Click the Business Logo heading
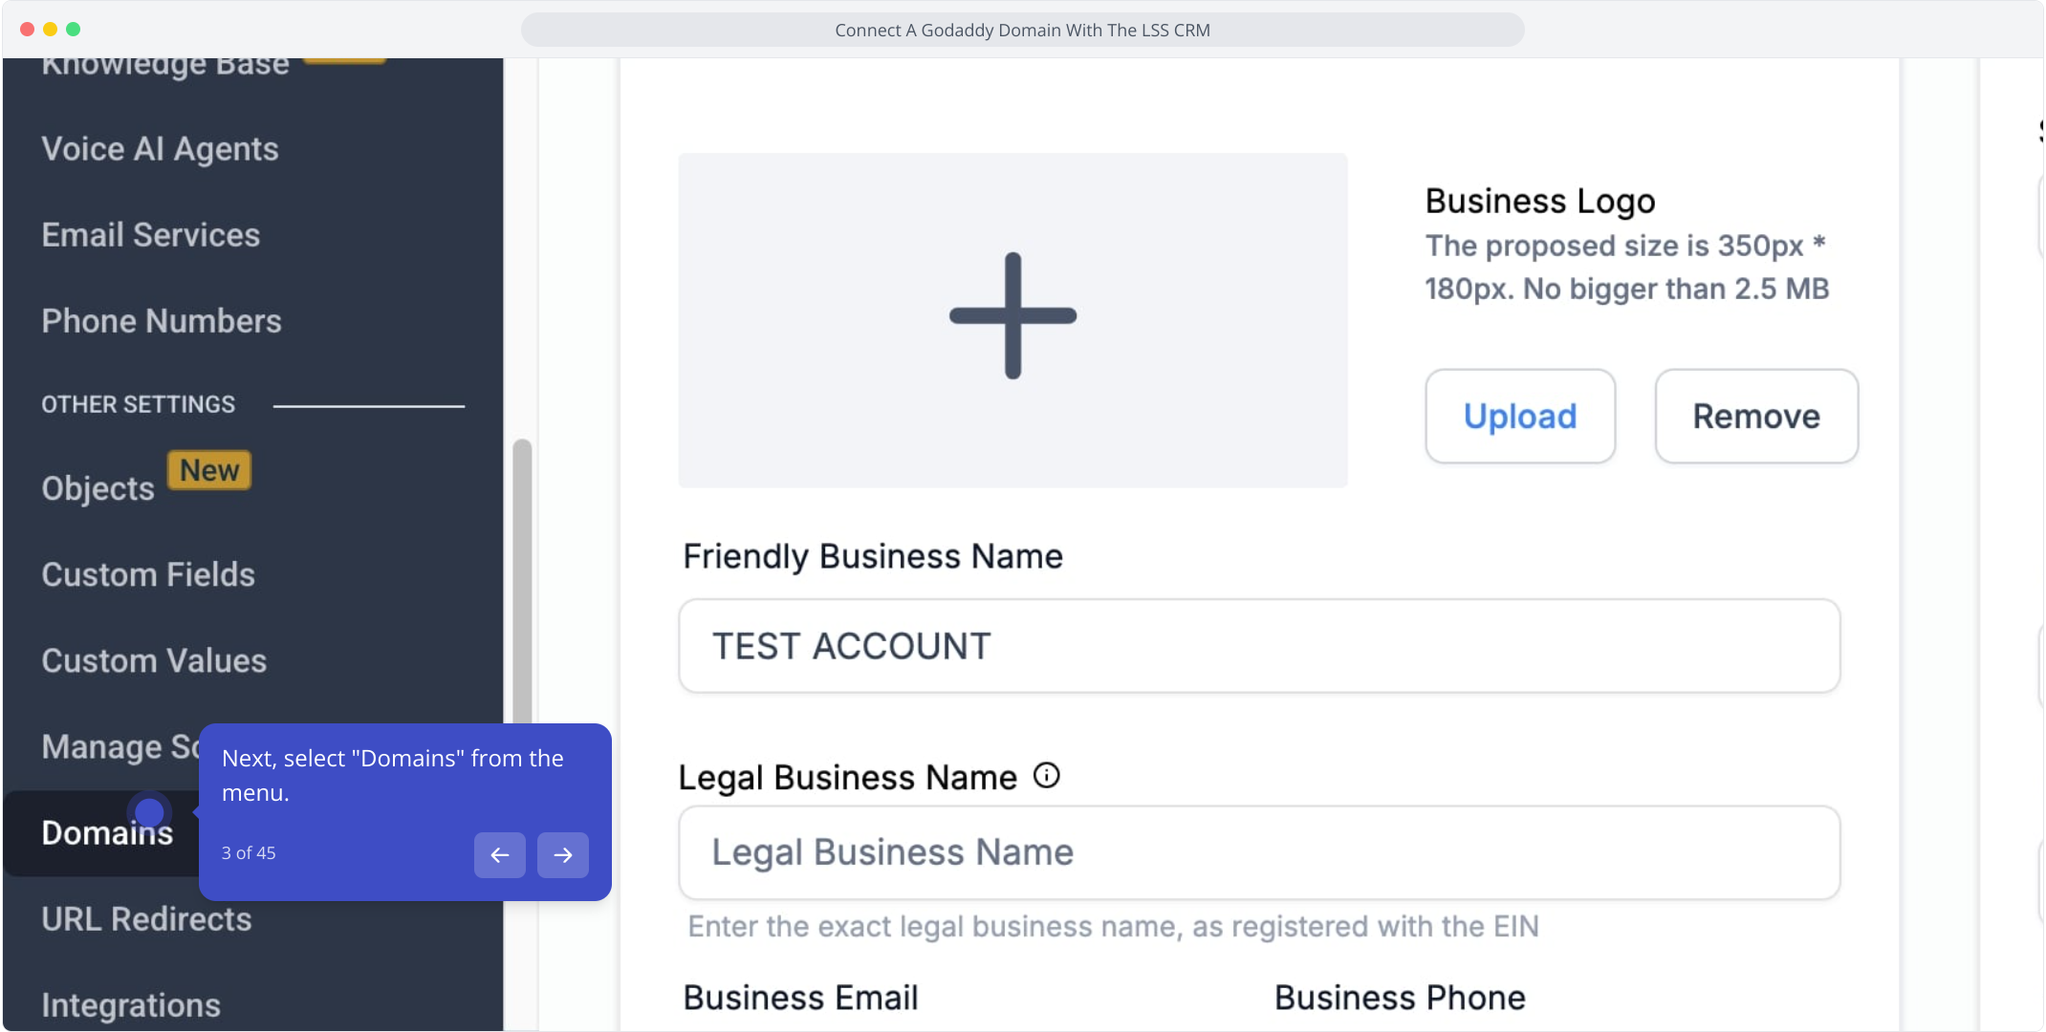Image resolution: width=2046 pixels, height=1032 pixels. point(1540,201)
